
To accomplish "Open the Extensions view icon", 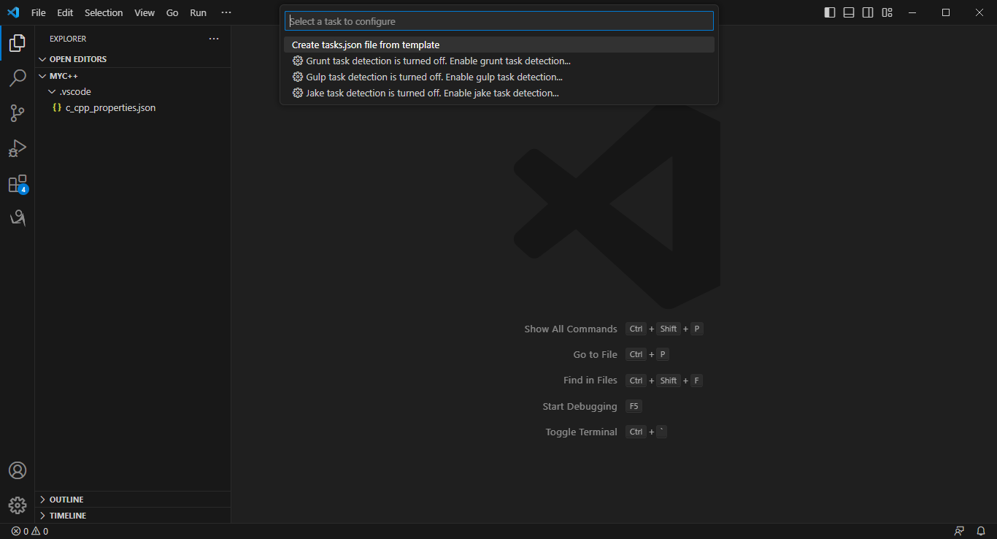I will click(18, 183).
